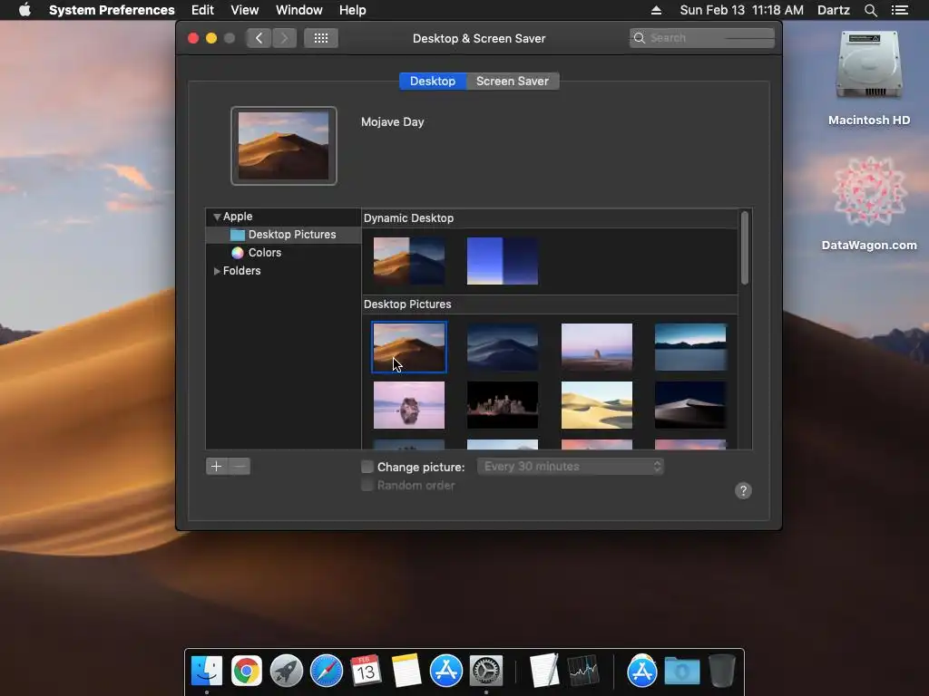Viewport: 929px width, 696px height.
Task: Click the eject icon in the menu bar
Action: click(656, 10)
